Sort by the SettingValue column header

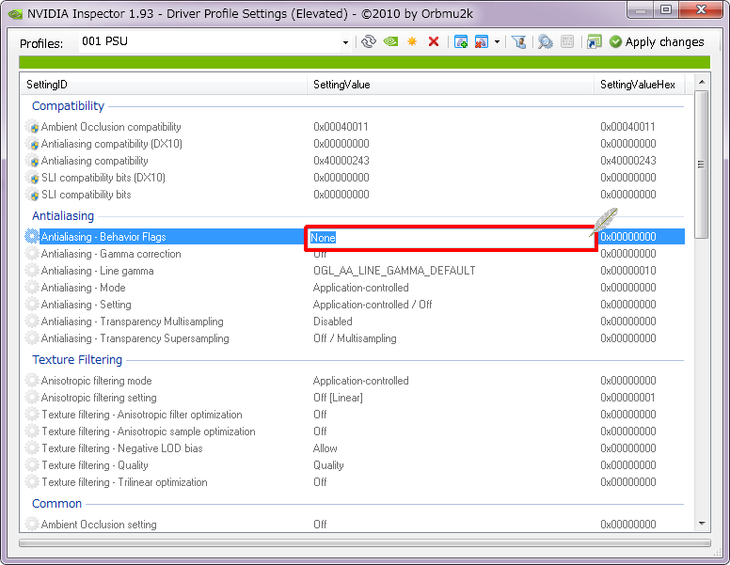pyautogui.click(x=451, y=85)
